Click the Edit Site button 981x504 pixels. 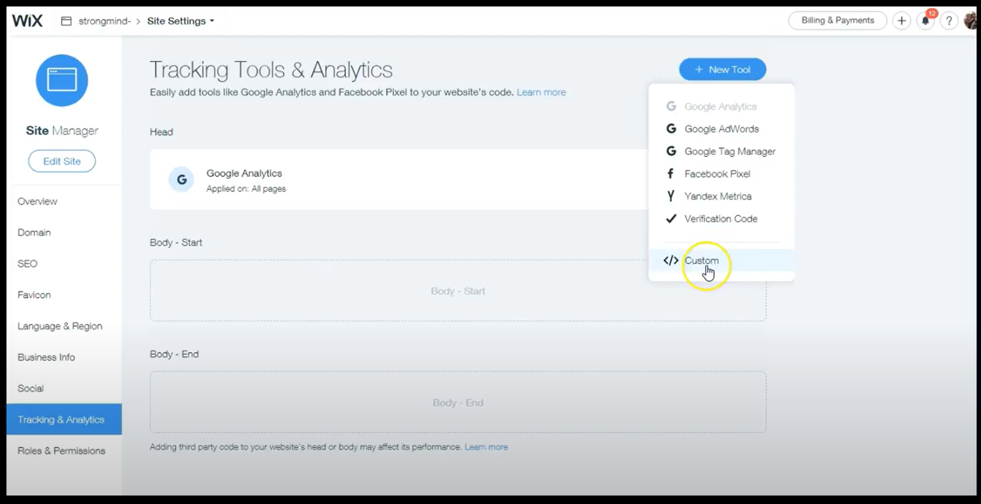point(62,161)
